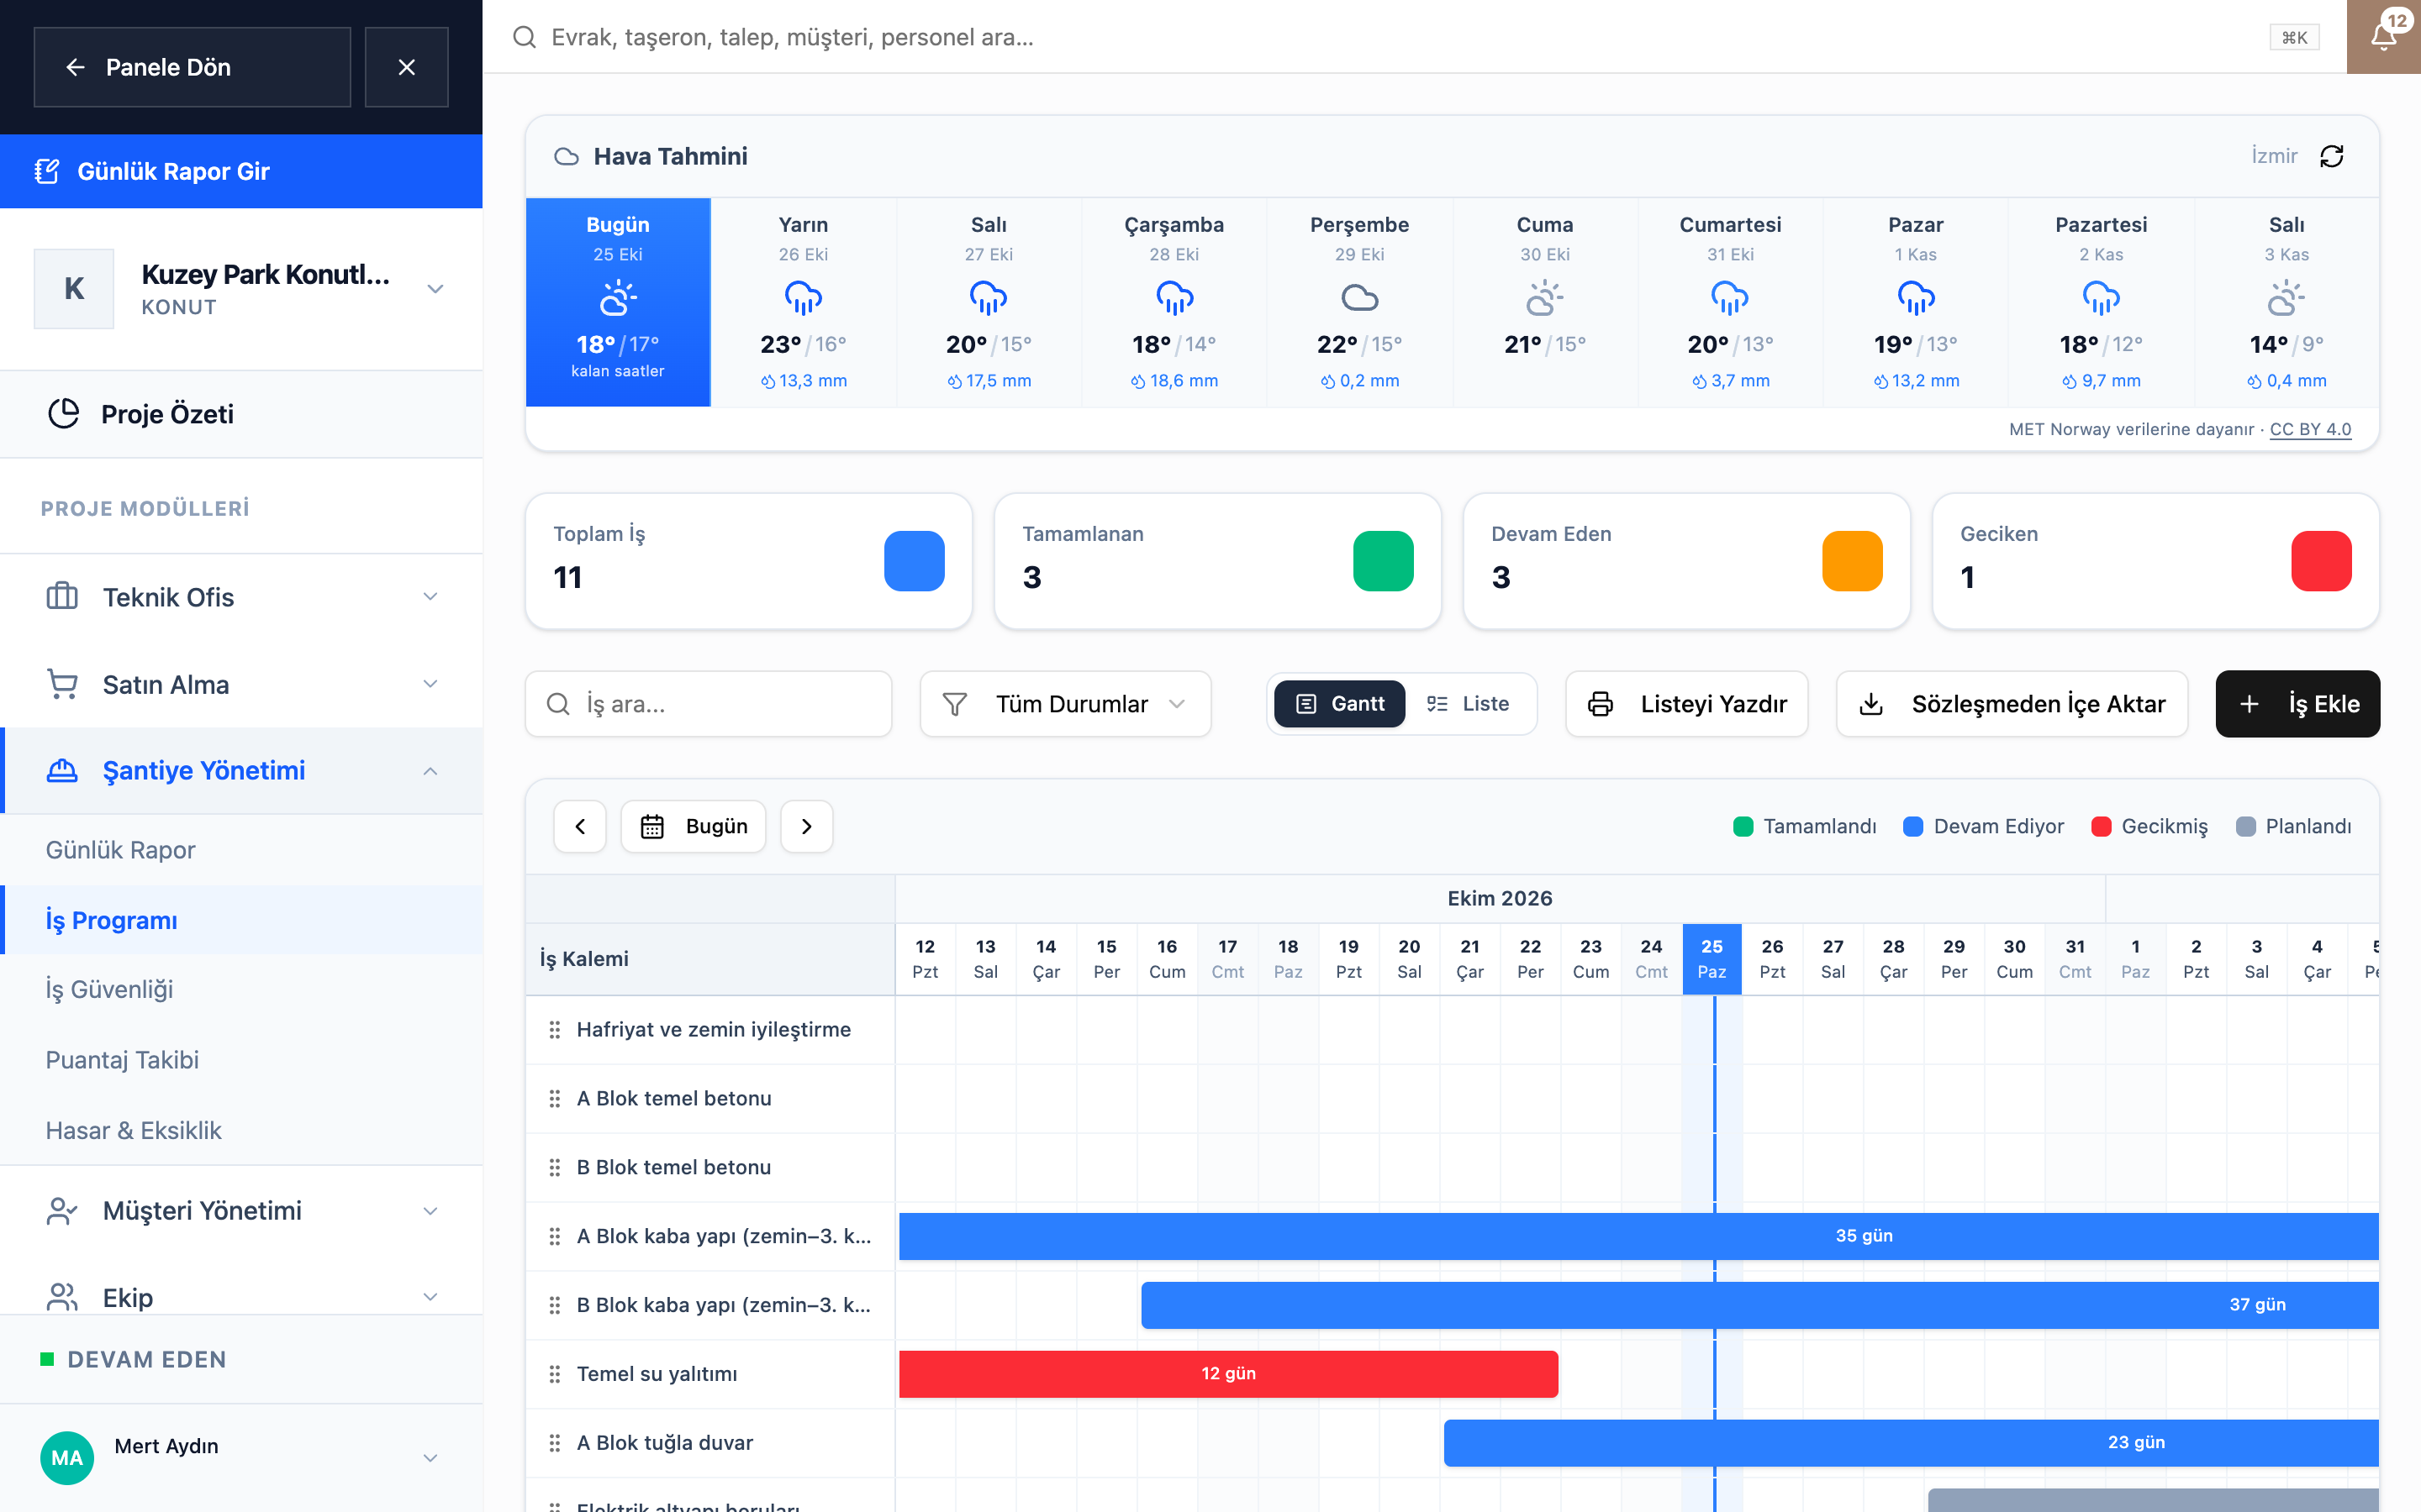Open the Tüm Durumlar status filter

point(1065,704)
